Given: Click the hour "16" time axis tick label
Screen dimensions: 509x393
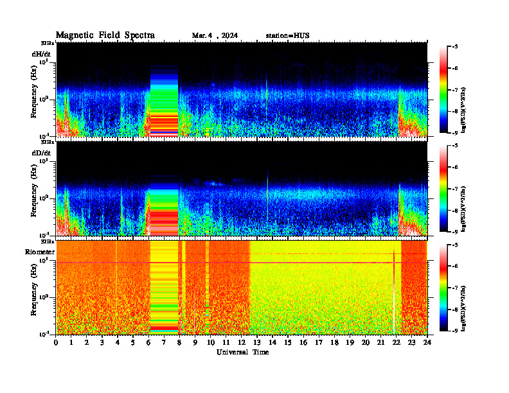Looking at the screenshot, I should coord(303,342).
